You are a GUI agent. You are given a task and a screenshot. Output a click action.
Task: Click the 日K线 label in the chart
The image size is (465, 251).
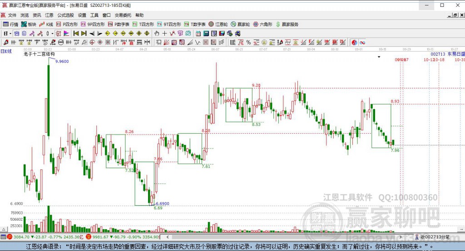pos(6,51)
